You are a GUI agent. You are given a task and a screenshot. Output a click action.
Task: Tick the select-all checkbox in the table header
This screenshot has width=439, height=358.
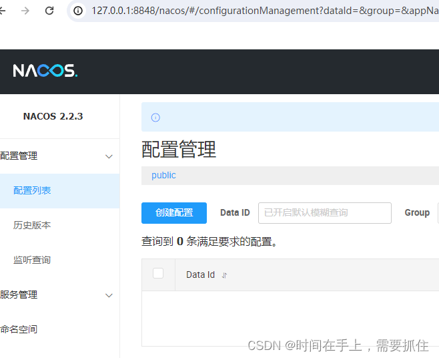coord(158,273)
